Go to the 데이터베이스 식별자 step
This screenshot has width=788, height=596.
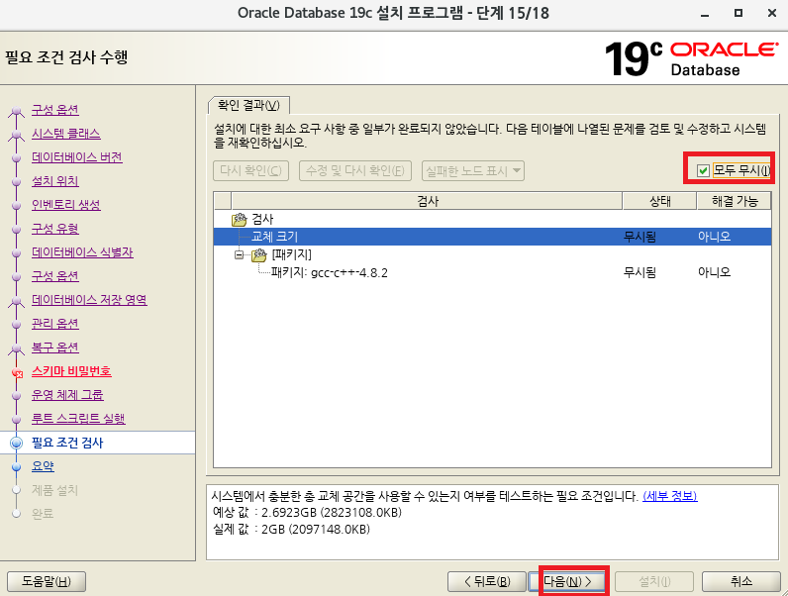coord(82,252)
